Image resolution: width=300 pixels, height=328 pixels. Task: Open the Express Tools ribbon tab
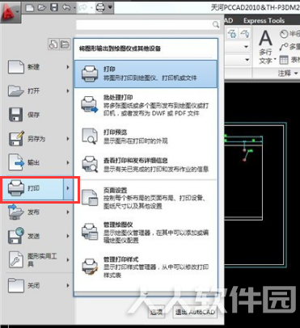pos(264,21)
